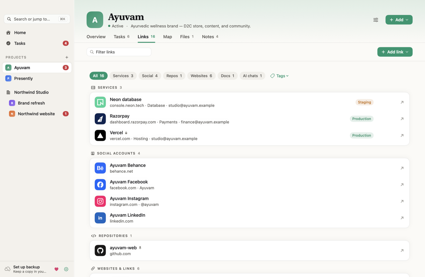Click Set up backup prompt
The height and width of the screenshot is (277, 425).
coord(29,269)
